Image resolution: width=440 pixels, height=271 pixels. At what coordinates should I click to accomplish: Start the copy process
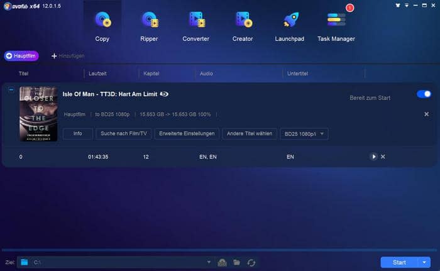[399, 262]
